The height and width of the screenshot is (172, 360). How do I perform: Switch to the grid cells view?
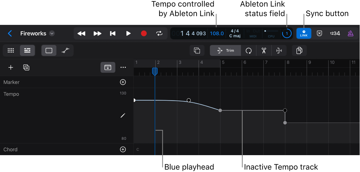(11, 50)
